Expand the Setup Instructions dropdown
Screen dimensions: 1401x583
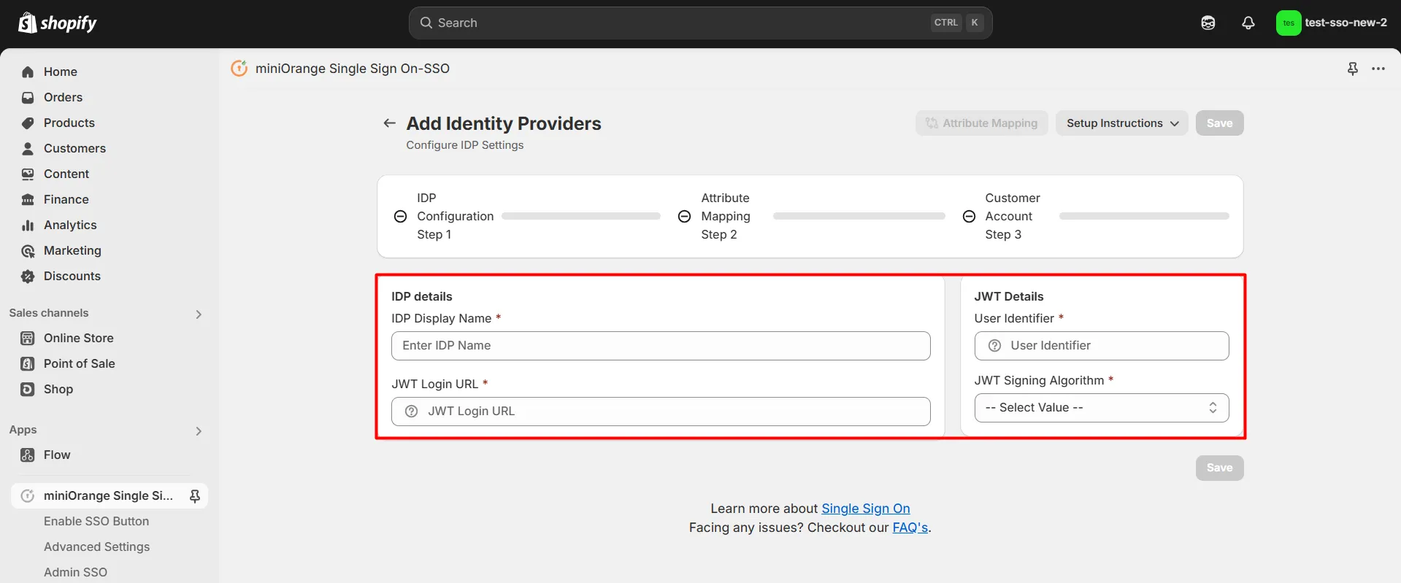pos(1122,123)
